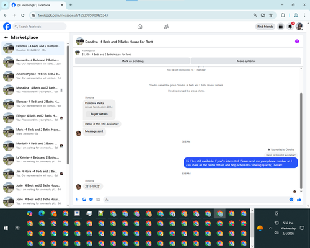Image resolution: width=310 pixels, height=248 pixels.
Task: Open the browser extensions puzzle icon
Action: tap(283, 15)
